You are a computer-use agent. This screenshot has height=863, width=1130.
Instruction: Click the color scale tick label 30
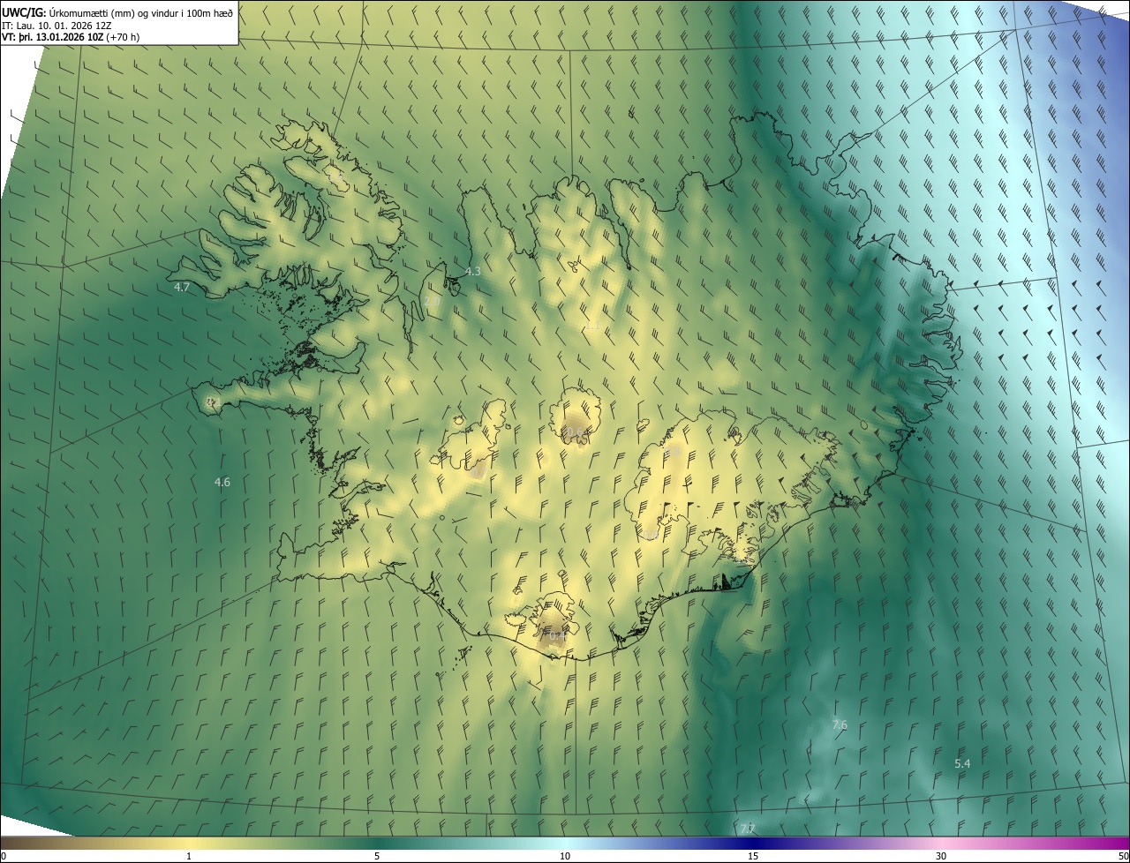click(941, 856)
